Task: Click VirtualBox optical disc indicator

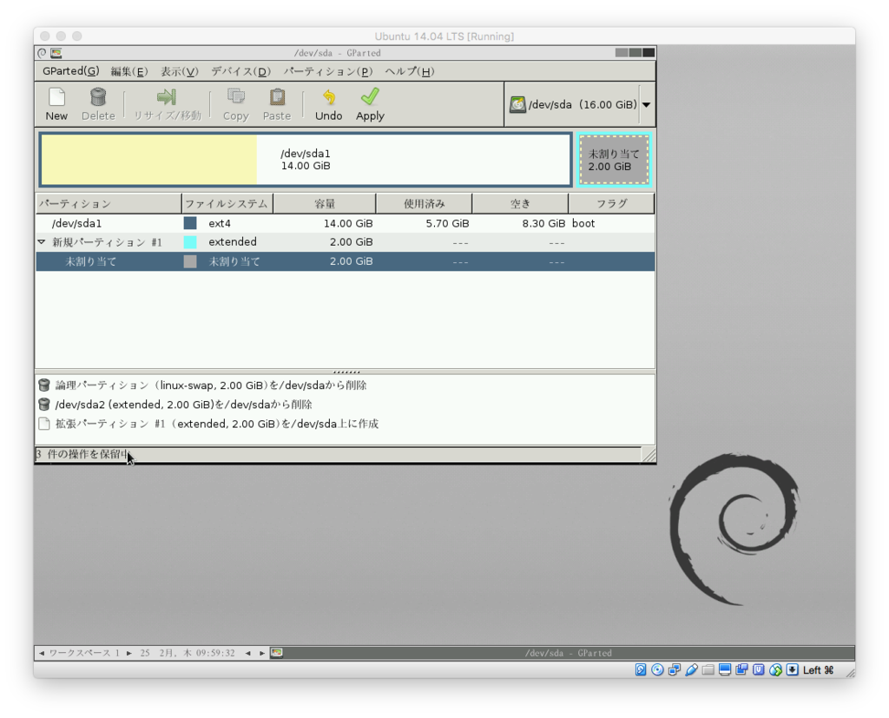Action: tap(658, 669)
